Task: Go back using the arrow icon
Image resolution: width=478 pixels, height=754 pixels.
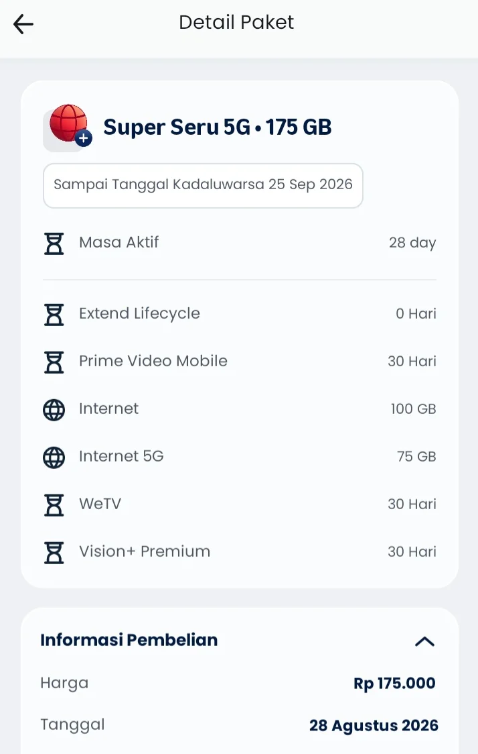Action: [23, 23]
